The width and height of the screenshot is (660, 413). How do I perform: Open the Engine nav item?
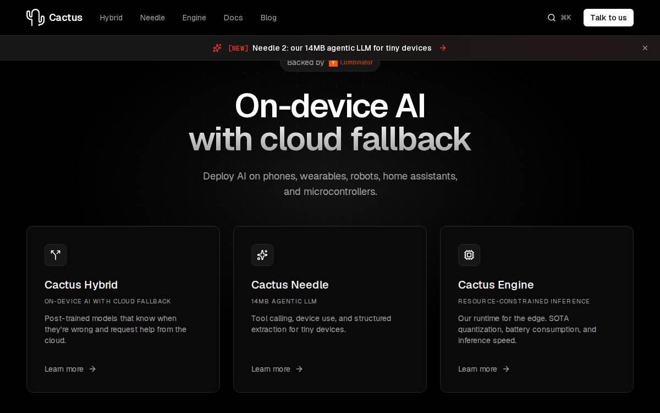tap(194, 18)
